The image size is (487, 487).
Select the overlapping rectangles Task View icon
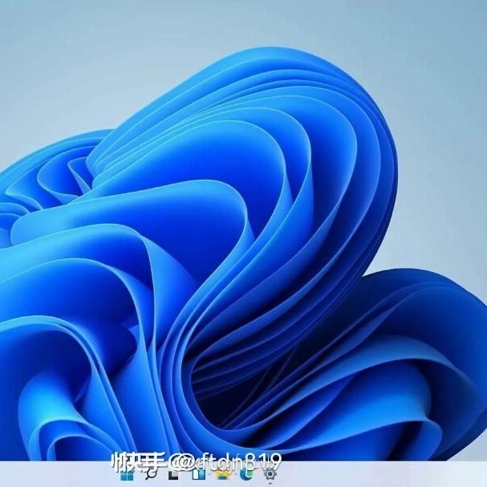tap(174, 475)
